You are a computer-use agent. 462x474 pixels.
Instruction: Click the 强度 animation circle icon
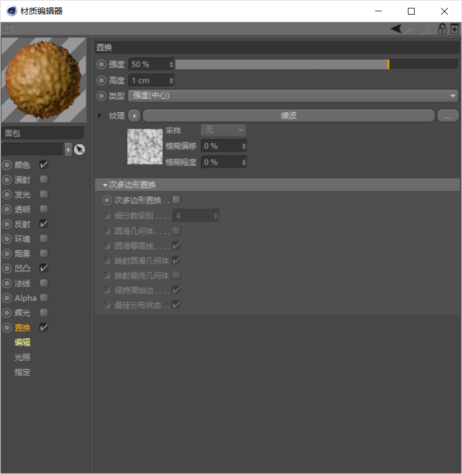click(101, 64)
